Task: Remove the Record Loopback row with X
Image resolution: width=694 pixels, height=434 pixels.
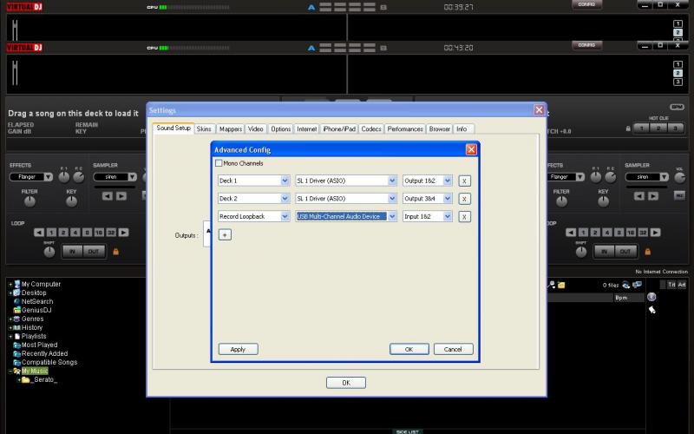Action: [x=464, y=217]
